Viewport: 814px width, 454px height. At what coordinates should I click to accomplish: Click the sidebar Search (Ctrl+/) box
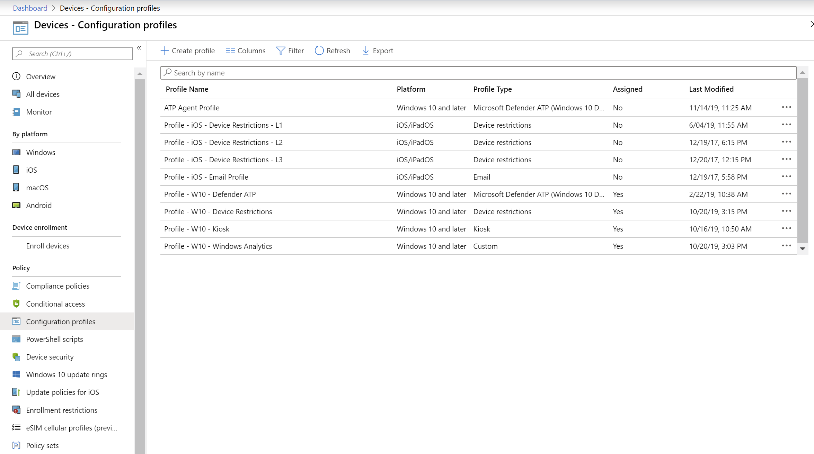pyautogui.click(x=72, y=54)
